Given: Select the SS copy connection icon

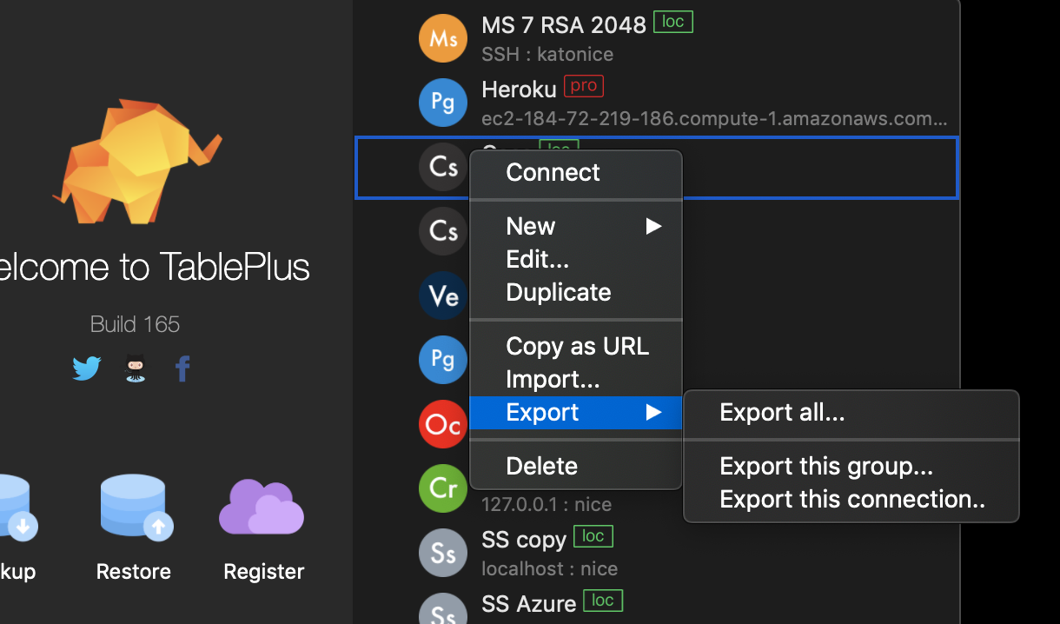Looking at the screenshot, I should click(x=443, y=552).
